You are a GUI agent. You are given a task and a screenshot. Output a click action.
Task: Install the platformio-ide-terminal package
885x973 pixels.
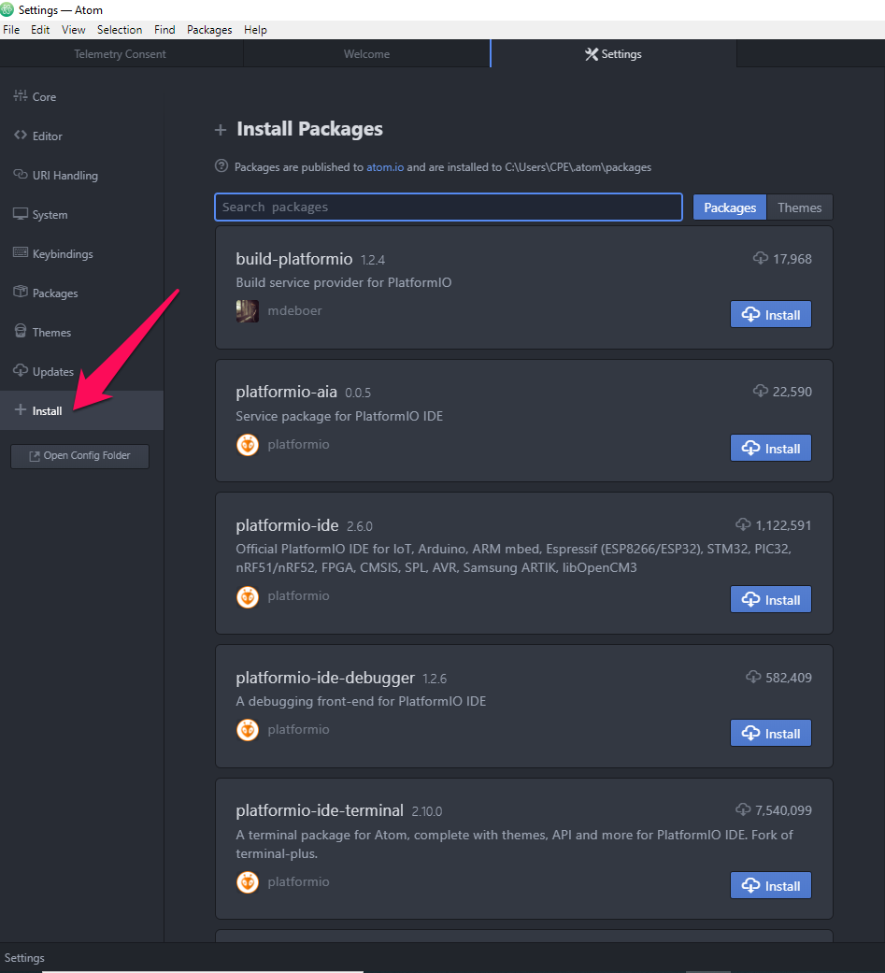coord(771,885)
